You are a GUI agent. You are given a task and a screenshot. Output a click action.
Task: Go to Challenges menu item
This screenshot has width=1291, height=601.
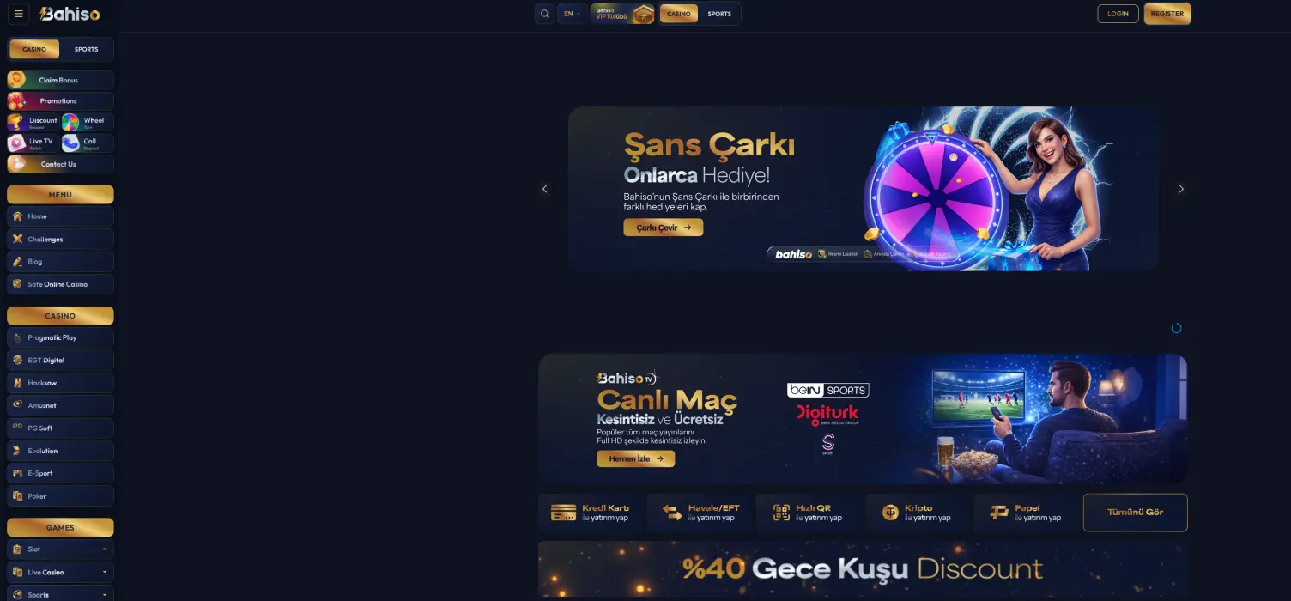(60, 240)
